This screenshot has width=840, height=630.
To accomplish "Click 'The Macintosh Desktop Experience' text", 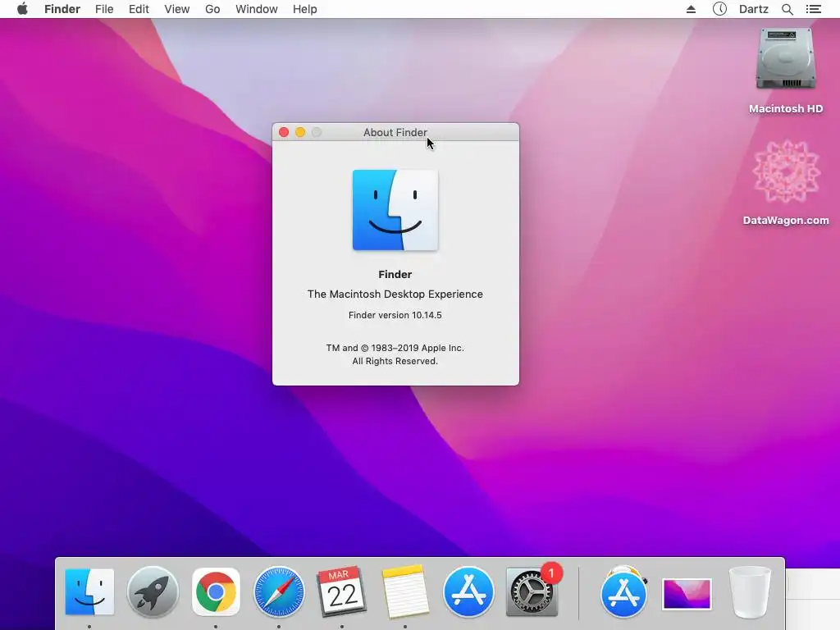I will tap(395, 294).
